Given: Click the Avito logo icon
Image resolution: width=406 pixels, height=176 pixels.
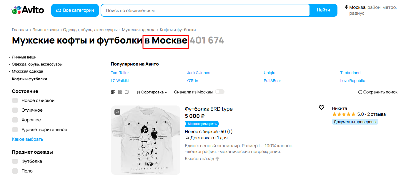Looking at the screenshot, I should click(15, 10).
